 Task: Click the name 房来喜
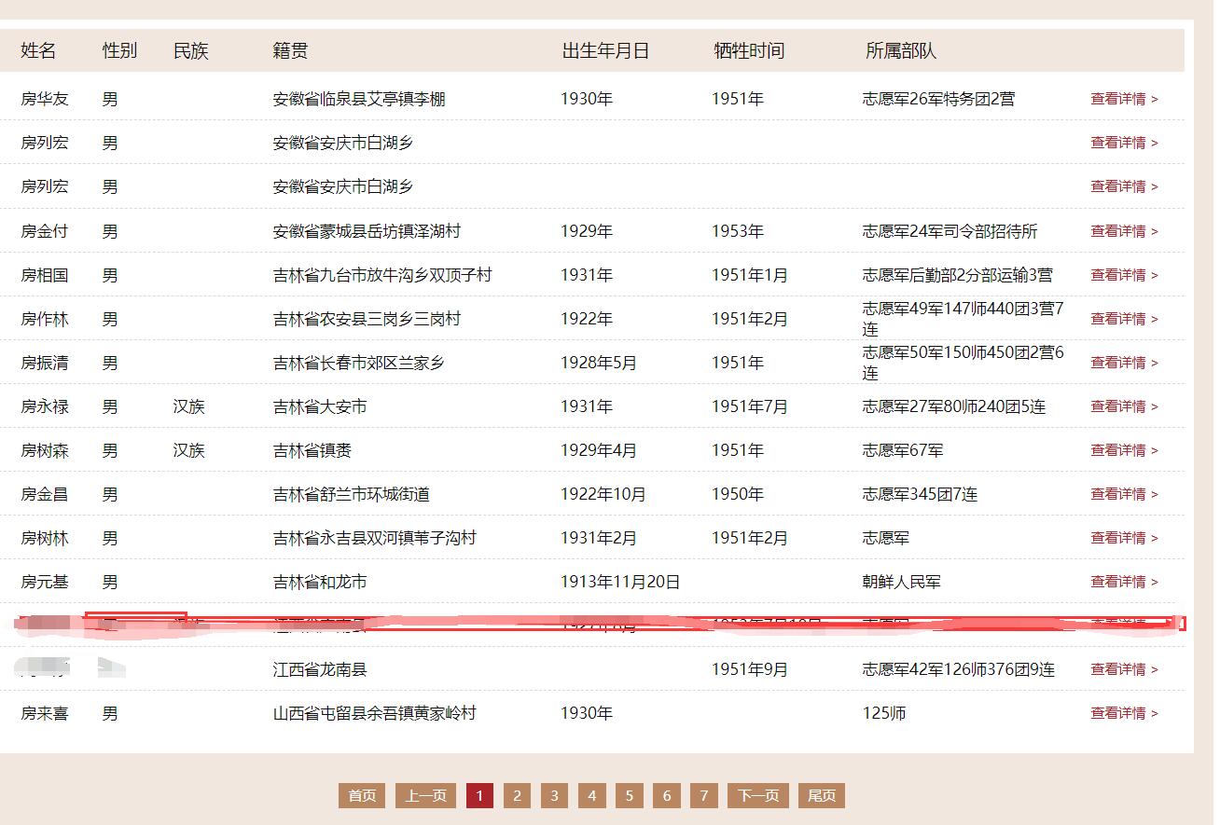(45, 713)
